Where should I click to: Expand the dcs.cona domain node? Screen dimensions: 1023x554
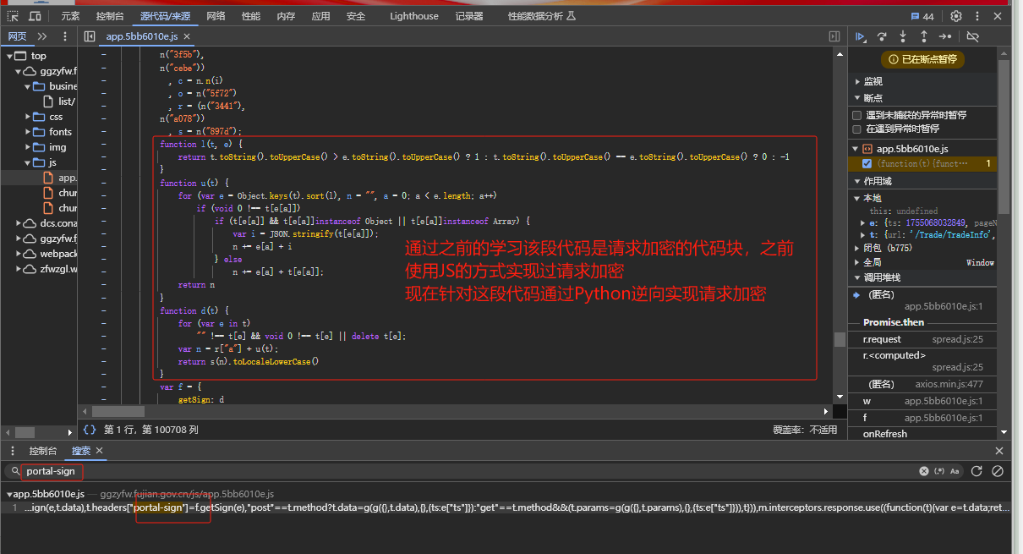pos(19,223)
